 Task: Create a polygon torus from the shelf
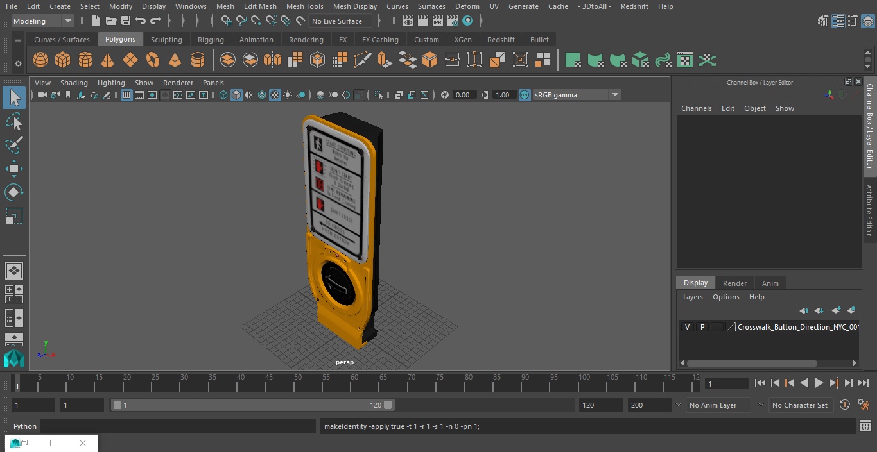(x=153, y=60)
